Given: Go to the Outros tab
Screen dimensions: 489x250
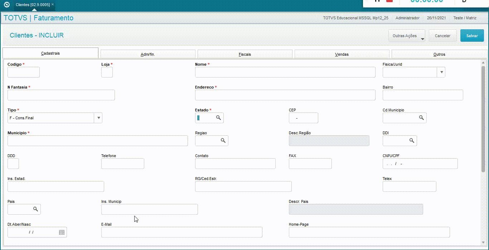Looking at the screenshot, I should [439, 54].
